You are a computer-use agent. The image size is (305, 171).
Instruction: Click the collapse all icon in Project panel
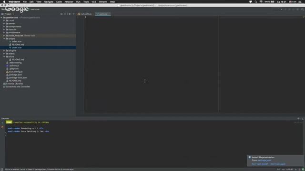tap(65, 14)
